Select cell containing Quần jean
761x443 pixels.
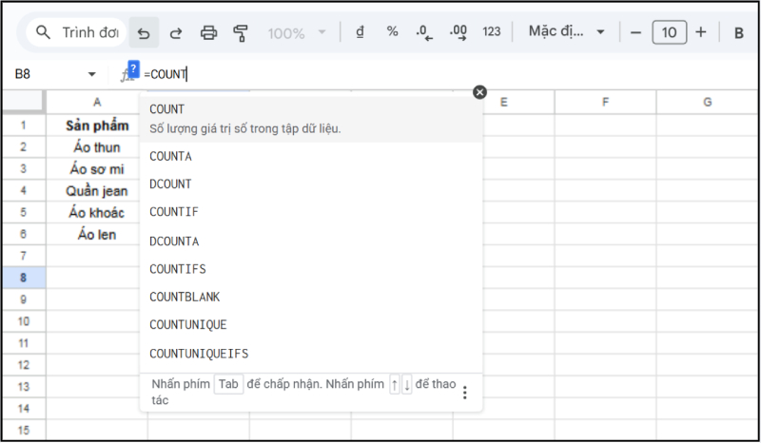click(97, 191)
